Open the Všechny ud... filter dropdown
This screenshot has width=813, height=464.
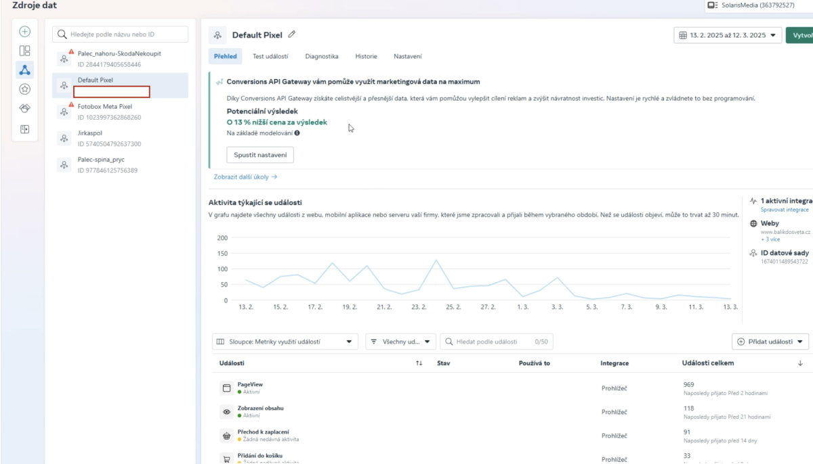click(x=400, y=342)
